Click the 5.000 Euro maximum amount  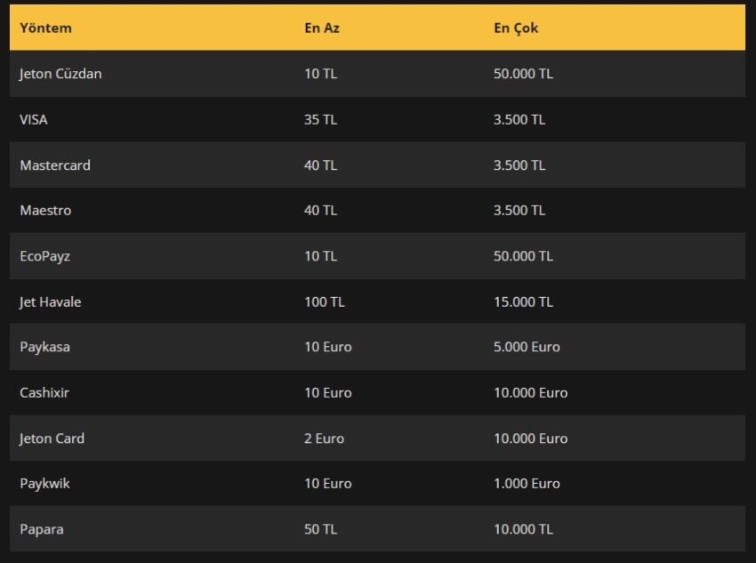(527, 347)
